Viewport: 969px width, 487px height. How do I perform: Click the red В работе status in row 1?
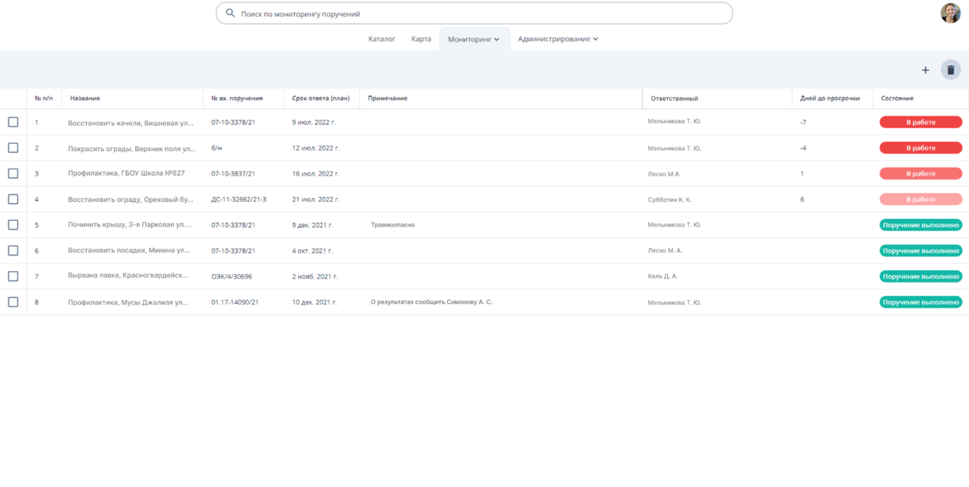point(921,122)
